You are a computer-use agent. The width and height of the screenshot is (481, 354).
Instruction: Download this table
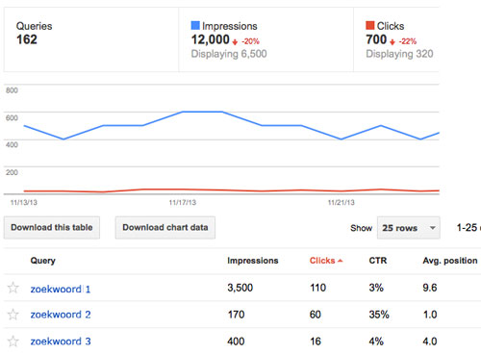(52, 228)
